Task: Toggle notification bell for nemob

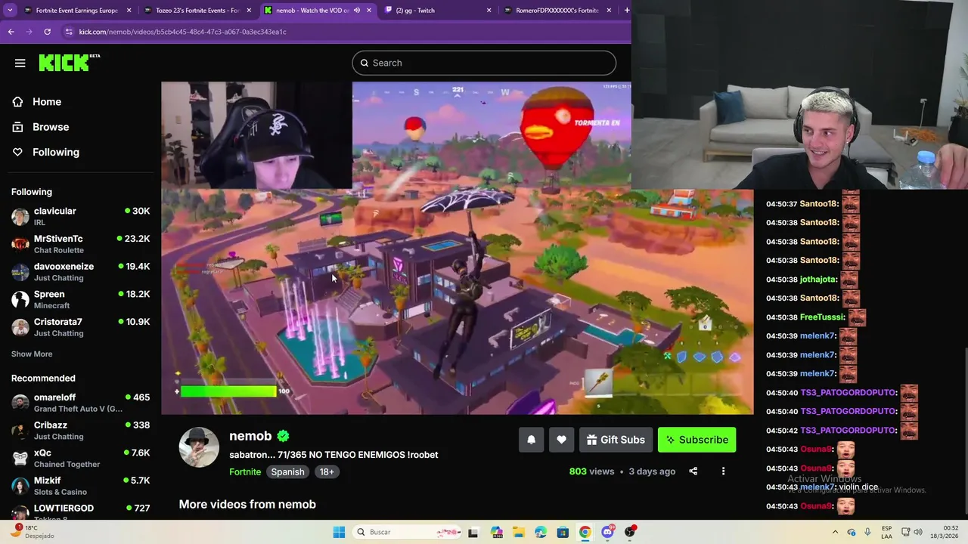Action: (531, 440)
